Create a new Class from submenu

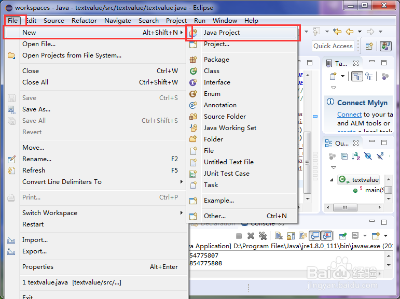(x=242, y=71)
